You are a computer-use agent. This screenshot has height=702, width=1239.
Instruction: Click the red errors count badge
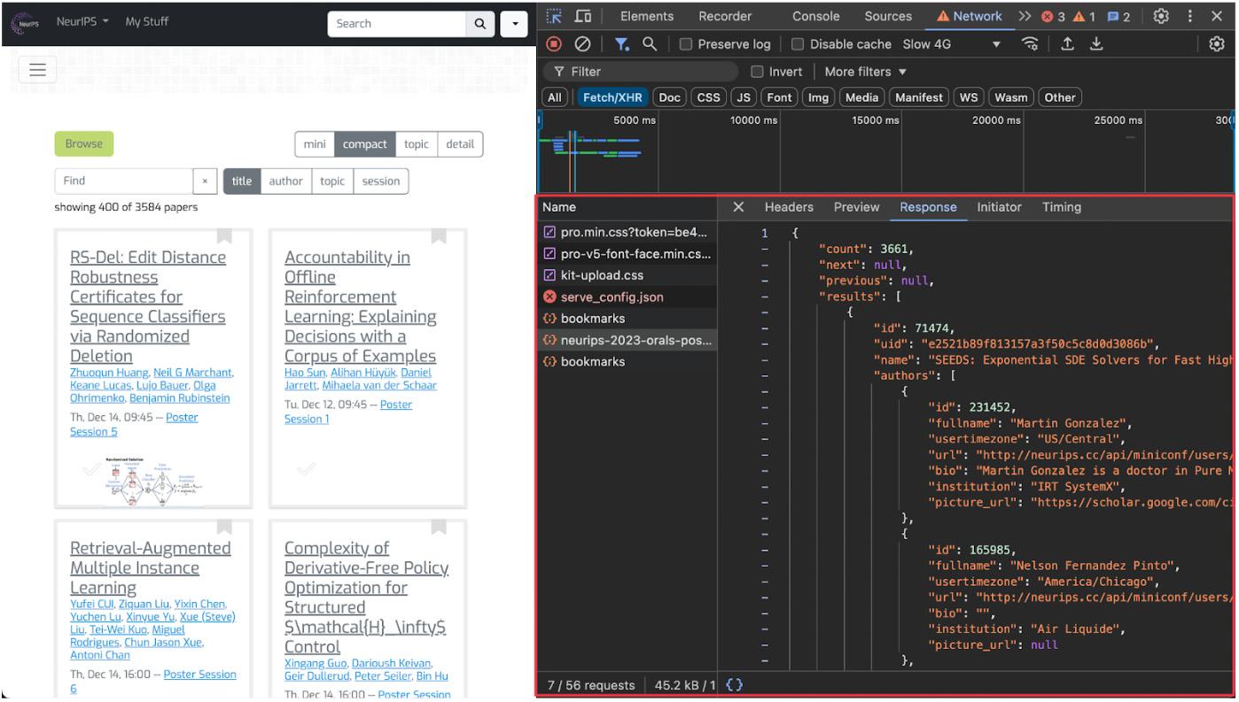[1055, 16]
